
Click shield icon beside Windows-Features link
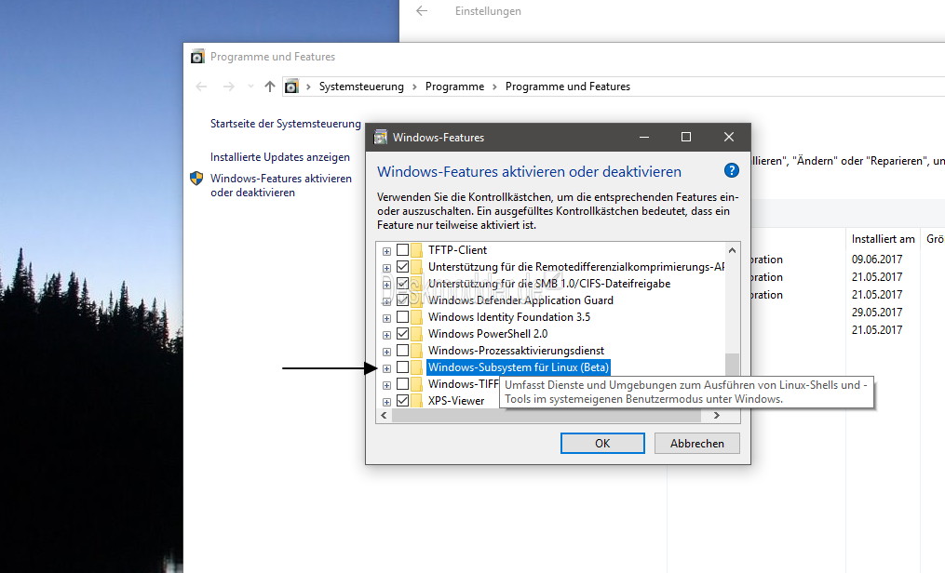(x=196, y=179)
